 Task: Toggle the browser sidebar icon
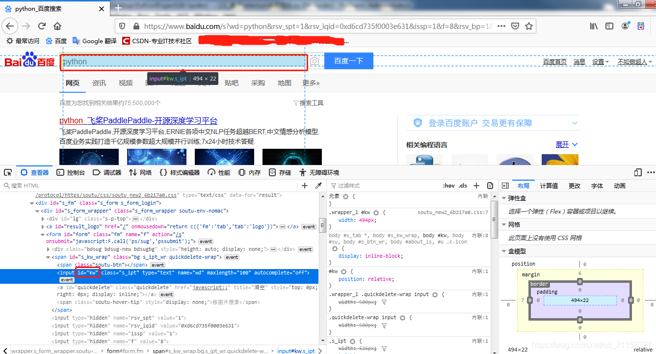[x=609, y=26]
